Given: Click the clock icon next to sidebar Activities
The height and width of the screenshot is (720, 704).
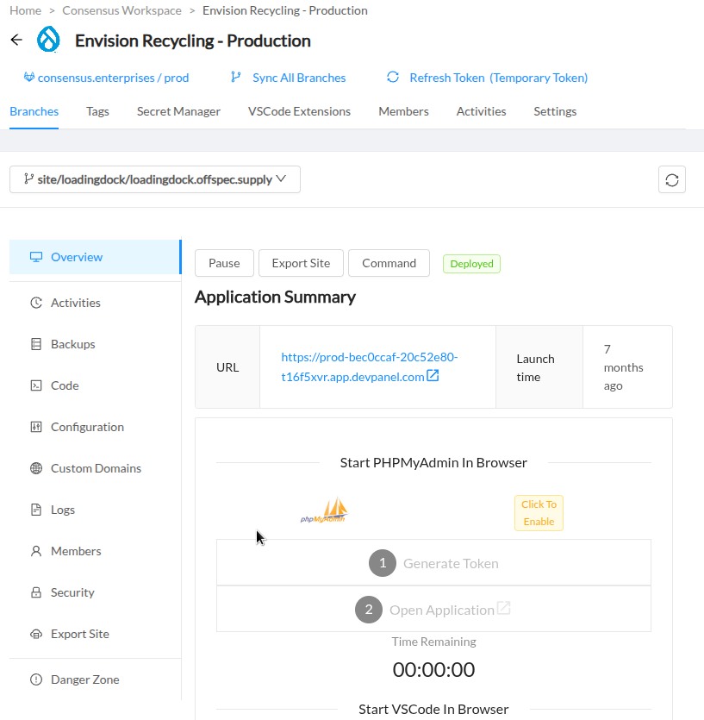Looking at the screenshot, I should point(36,303).
